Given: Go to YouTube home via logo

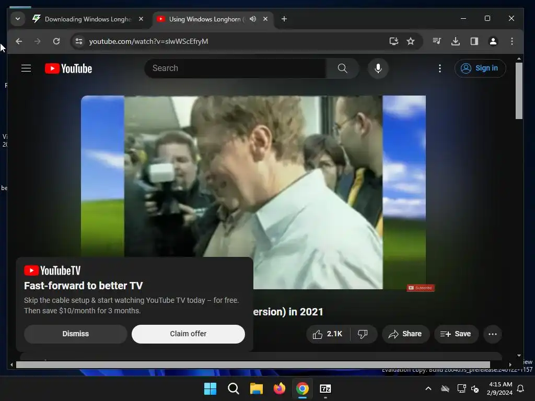Looking at the screenshot, I should point(68,68).
